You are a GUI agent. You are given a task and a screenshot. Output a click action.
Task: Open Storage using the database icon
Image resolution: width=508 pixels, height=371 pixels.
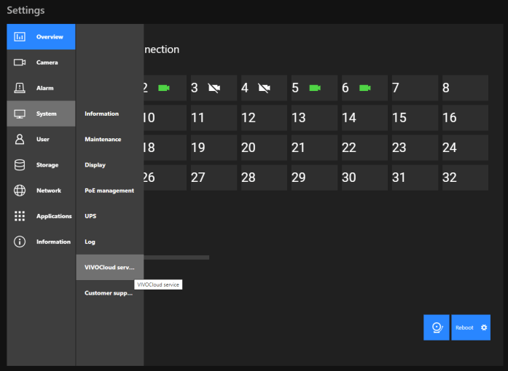[x=20, y=165]
